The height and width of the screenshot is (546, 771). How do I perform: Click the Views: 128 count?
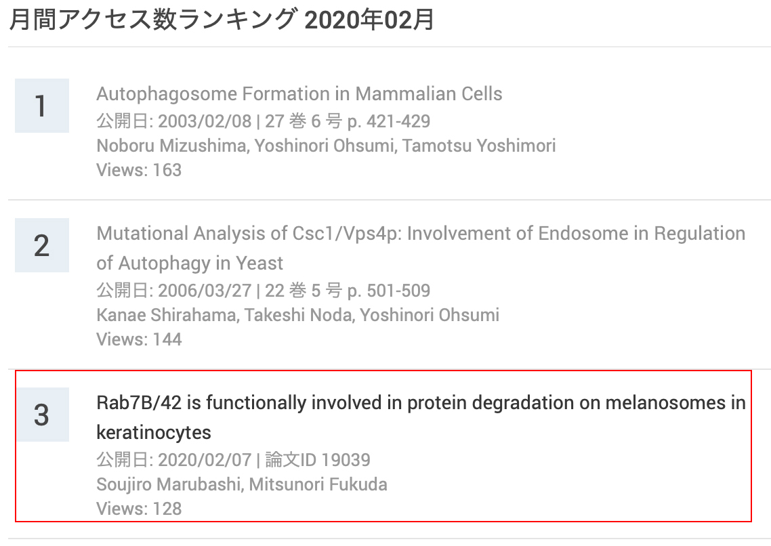pos(139,508)
